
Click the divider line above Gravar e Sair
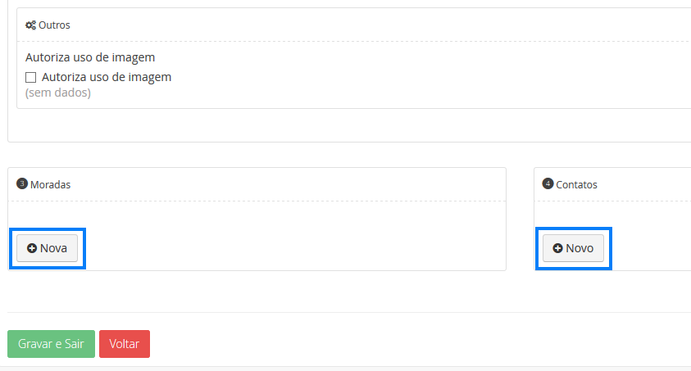(x=328, y=312)
